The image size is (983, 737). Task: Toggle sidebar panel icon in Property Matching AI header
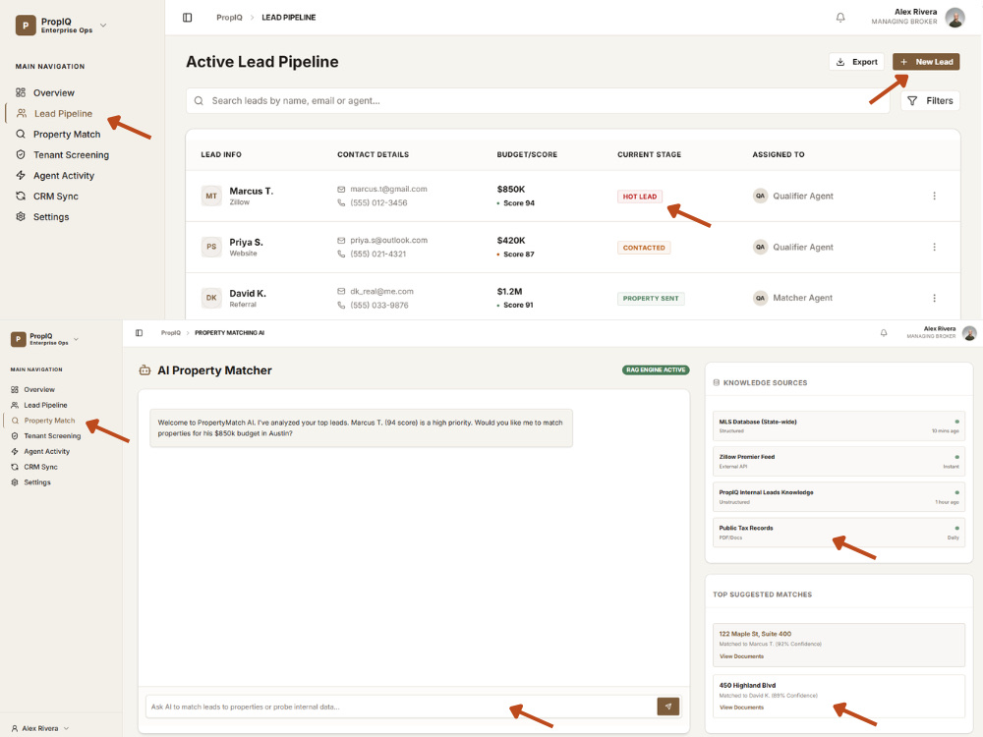pyautogui.click(x=140, y=333)
